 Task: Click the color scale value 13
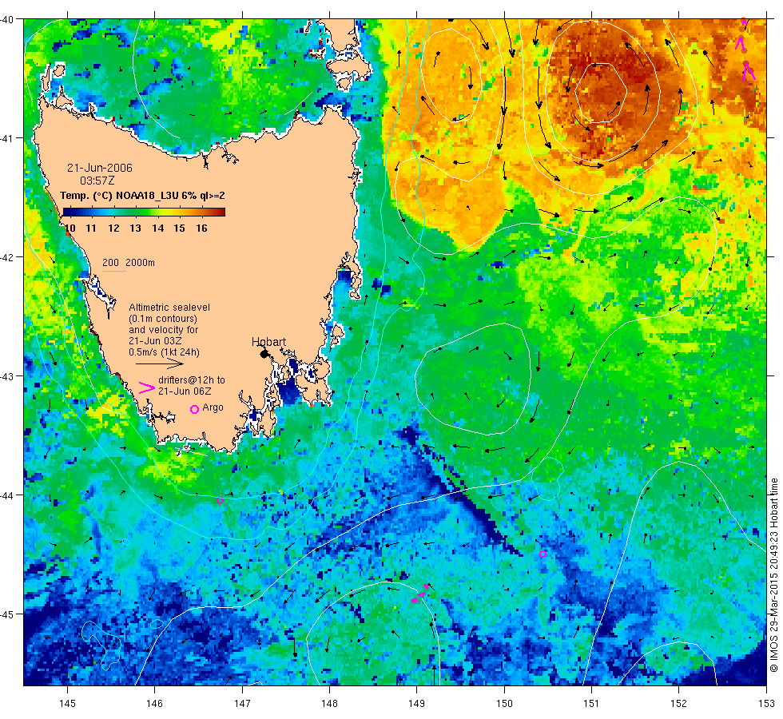(135, 228)
